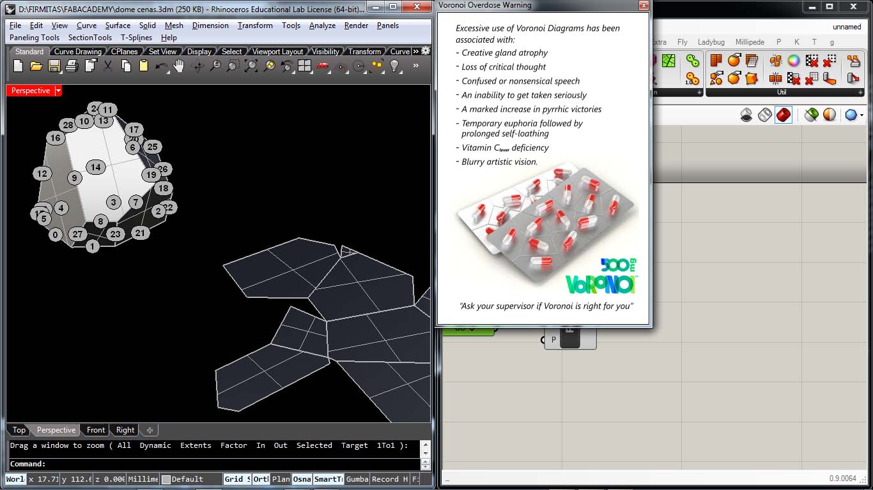Click the green Voronoi mesh component icon

coord(668,61)
